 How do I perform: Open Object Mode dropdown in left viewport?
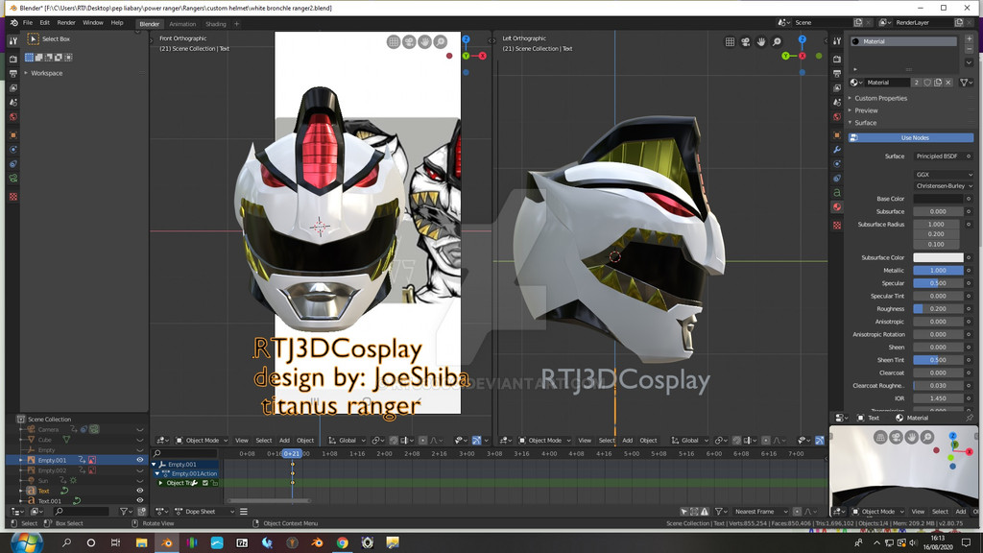(x=544, y=440)
